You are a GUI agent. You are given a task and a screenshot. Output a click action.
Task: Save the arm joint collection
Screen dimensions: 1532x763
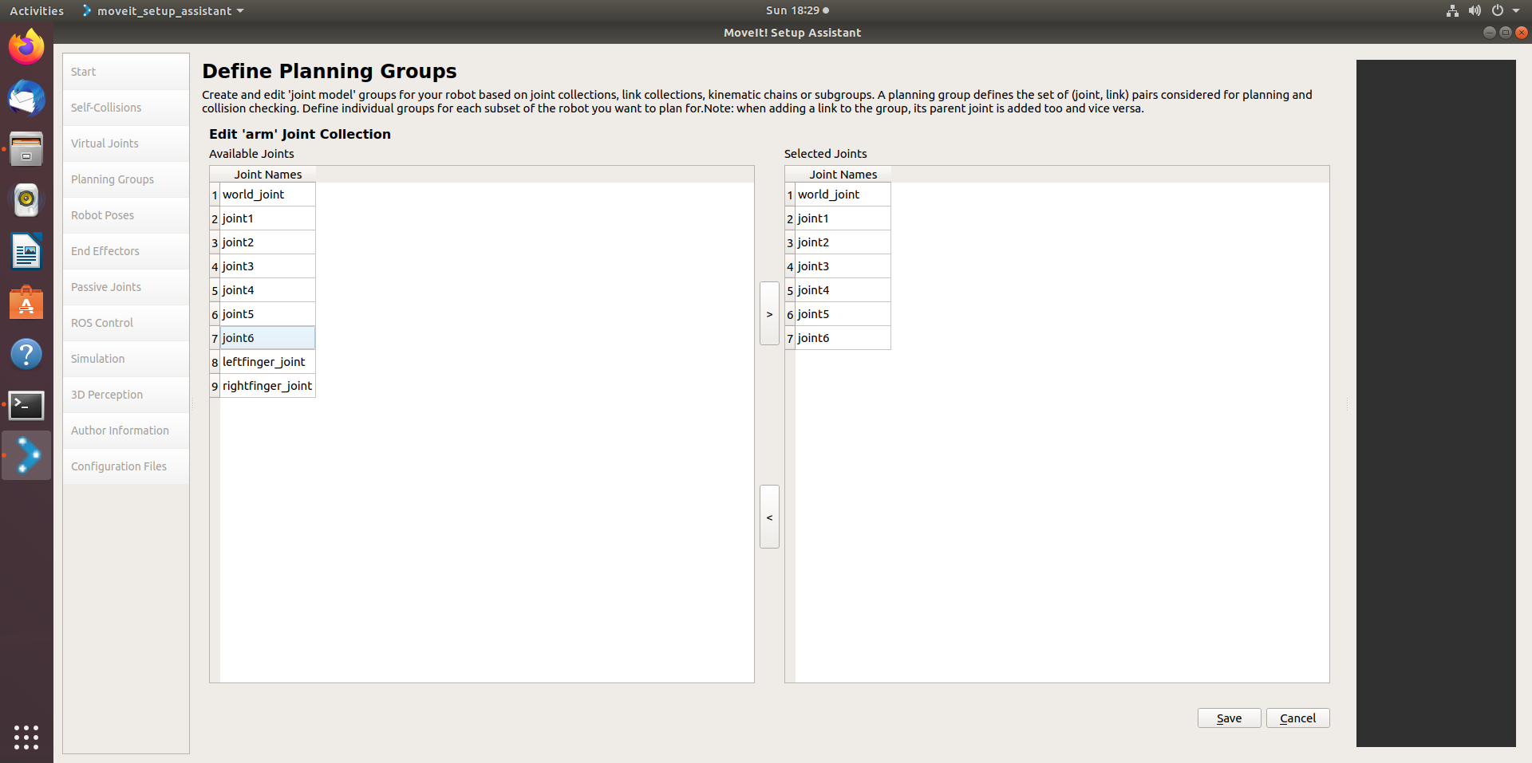coord(1229,718)
